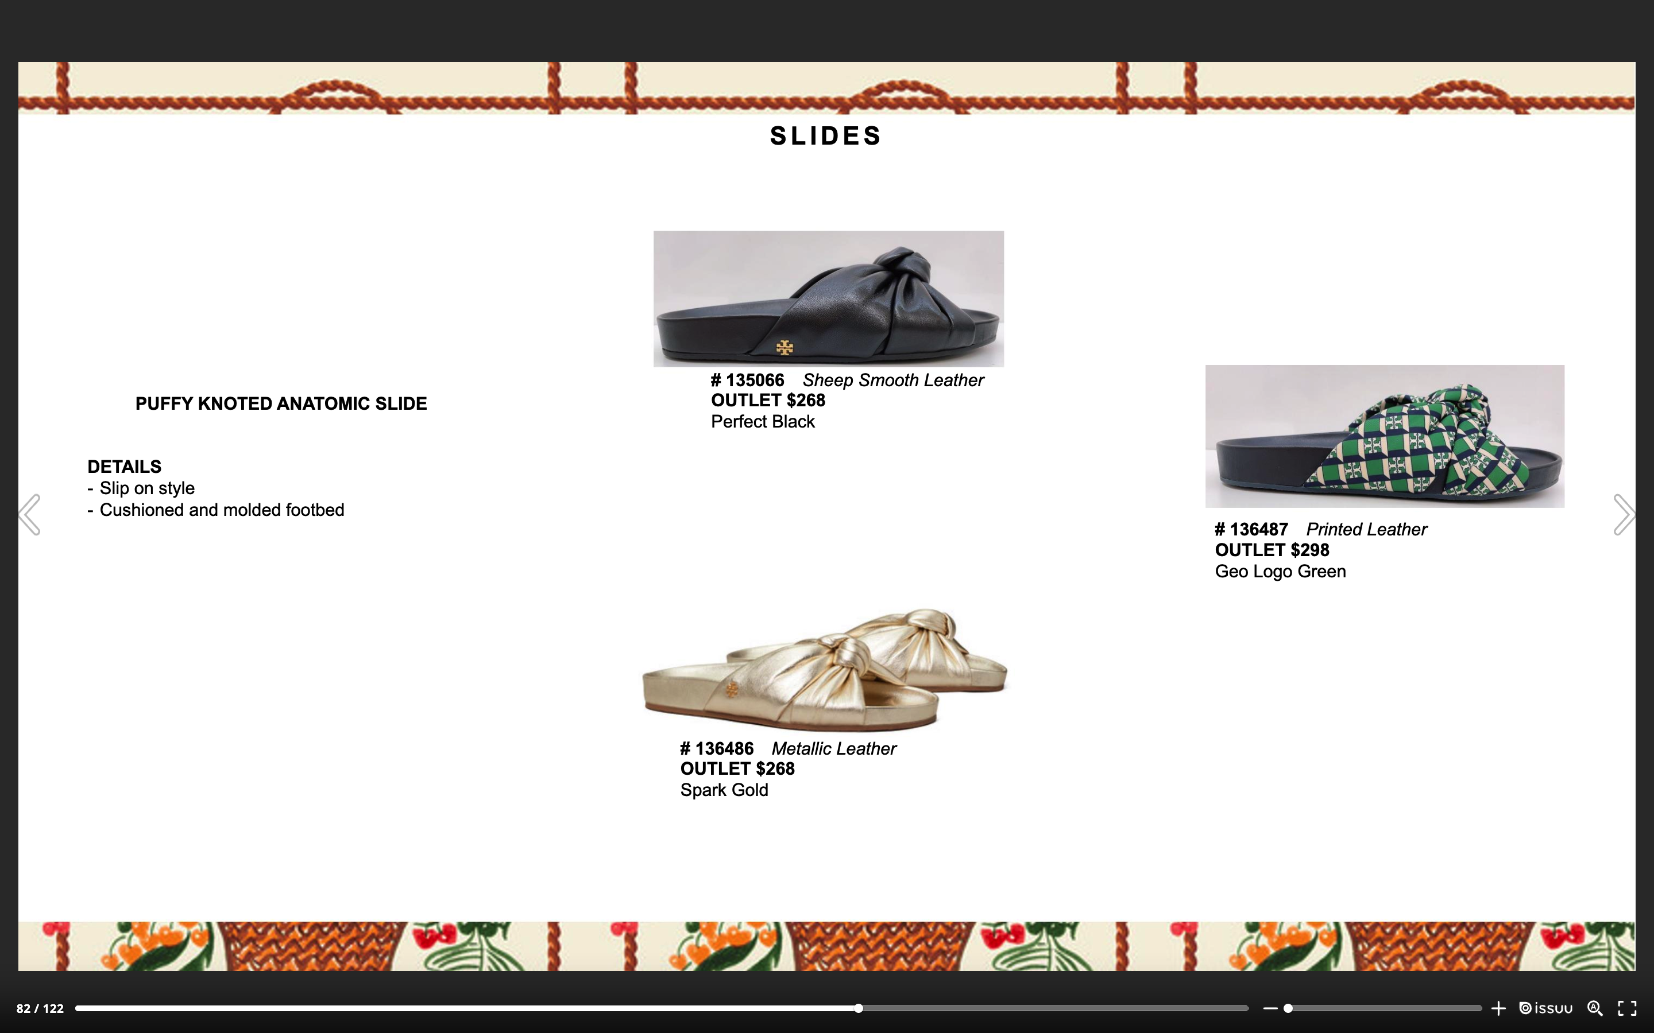Click the magnifier zoom icon

click(x=1594, y=1008)
